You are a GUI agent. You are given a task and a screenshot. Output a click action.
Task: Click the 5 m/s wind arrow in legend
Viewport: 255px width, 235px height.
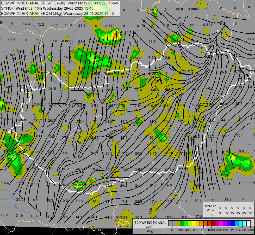point(220,207)
